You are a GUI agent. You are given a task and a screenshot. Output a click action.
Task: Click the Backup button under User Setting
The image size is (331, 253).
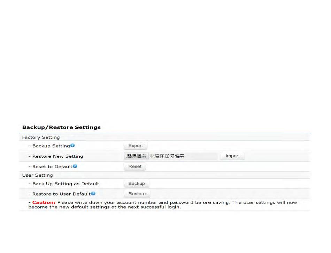coord(136,184)
